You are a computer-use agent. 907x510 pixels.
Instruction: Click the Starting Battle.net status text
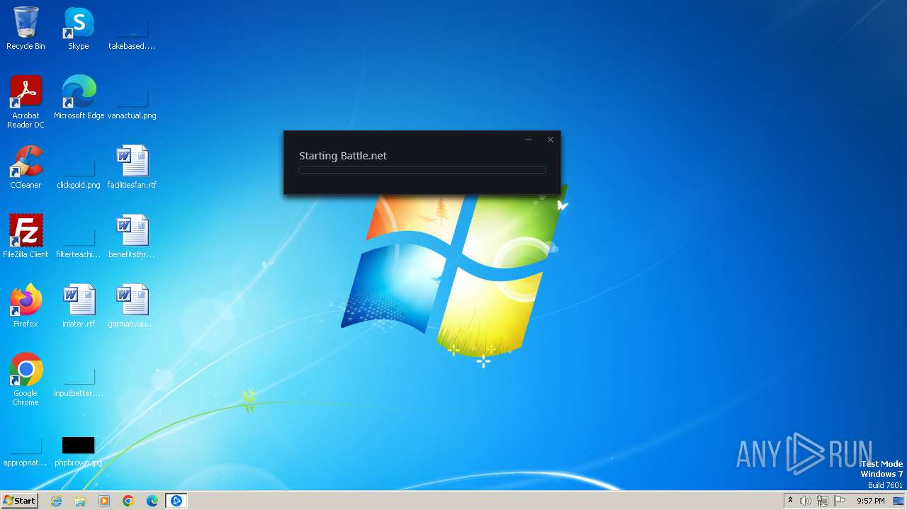[x=343, y=156]
